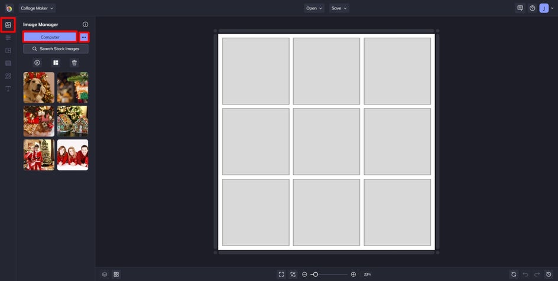The height and width of the screenshot is (281, 558).
Task: Click the fill screen expand icon
Action: click(293, 275)
